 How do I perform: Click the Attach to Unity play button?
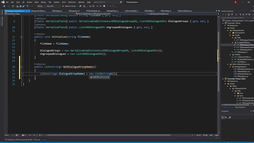click(x=63, y=6)
